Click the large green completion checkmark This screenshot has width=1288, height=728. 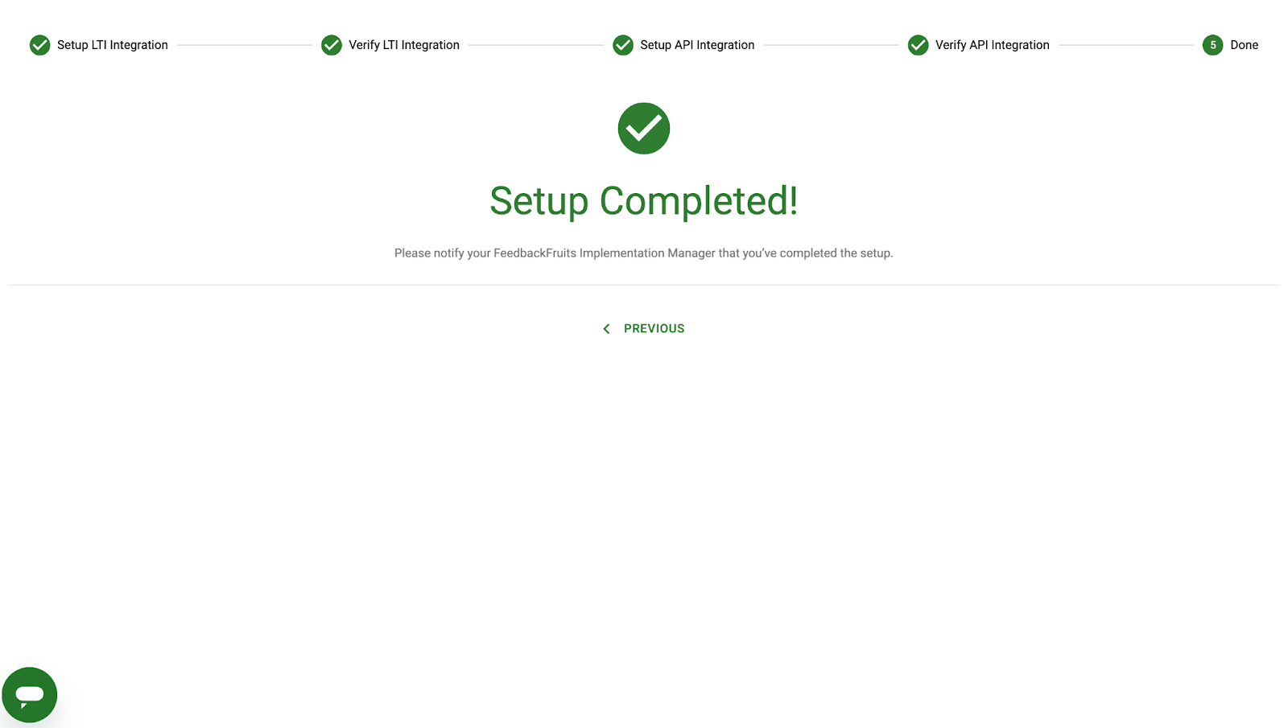[x=644, y=128]
